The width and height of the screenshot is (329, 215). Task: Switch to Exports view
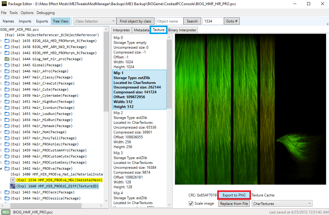pyautogui.click(x=42, y=21)
